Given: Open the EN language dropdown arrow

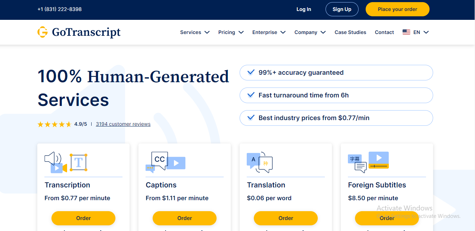Looking at the screenshot, I should 426,32.
